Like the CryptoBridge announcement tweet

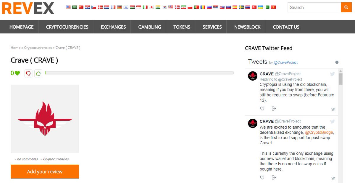[x=262, y=177]
